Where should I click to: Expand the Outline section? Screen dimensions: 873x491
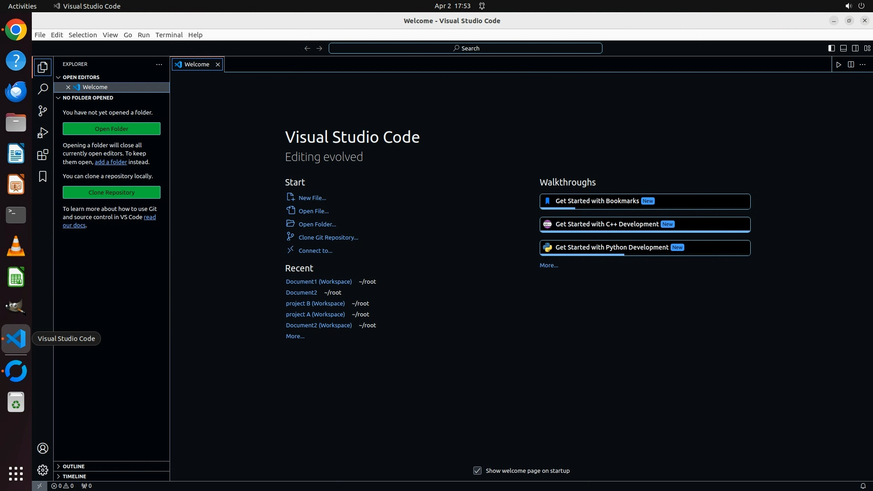click(x=74, y=466)
